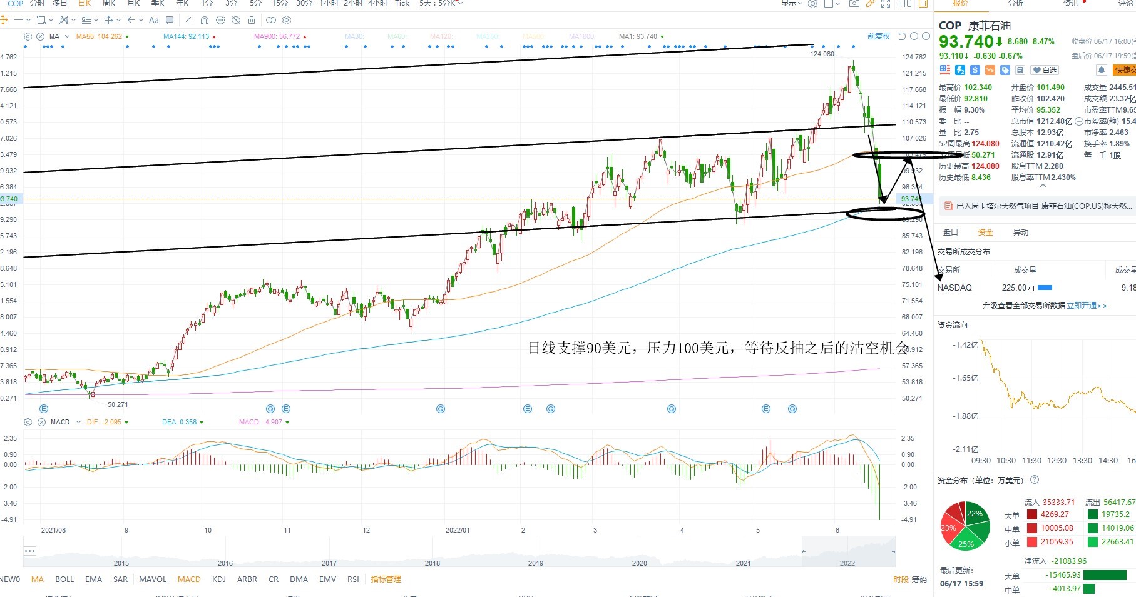The height and width of the screenshot is (597, 1136).
Task: Open the 分析 tab in quote panel
Action: (x=1016, y=3)
